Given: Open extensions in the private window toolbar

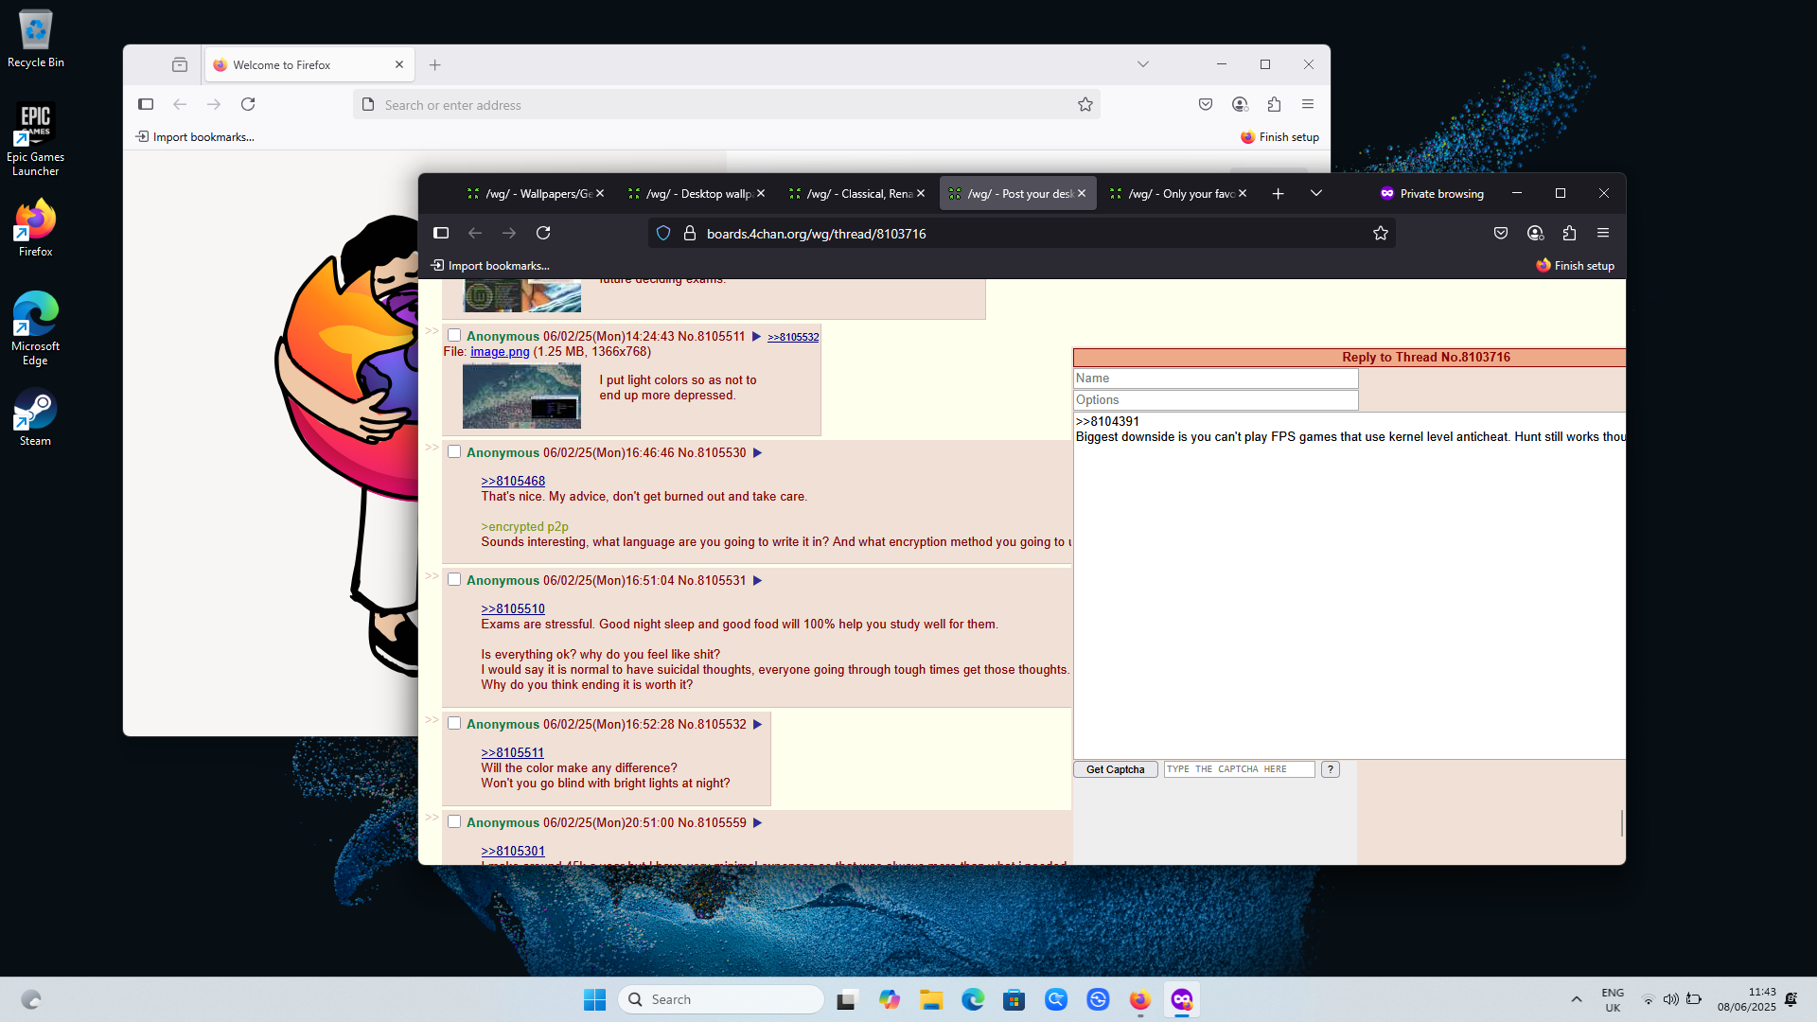Looking at the screenshot, I should (x=1569, y=233).
